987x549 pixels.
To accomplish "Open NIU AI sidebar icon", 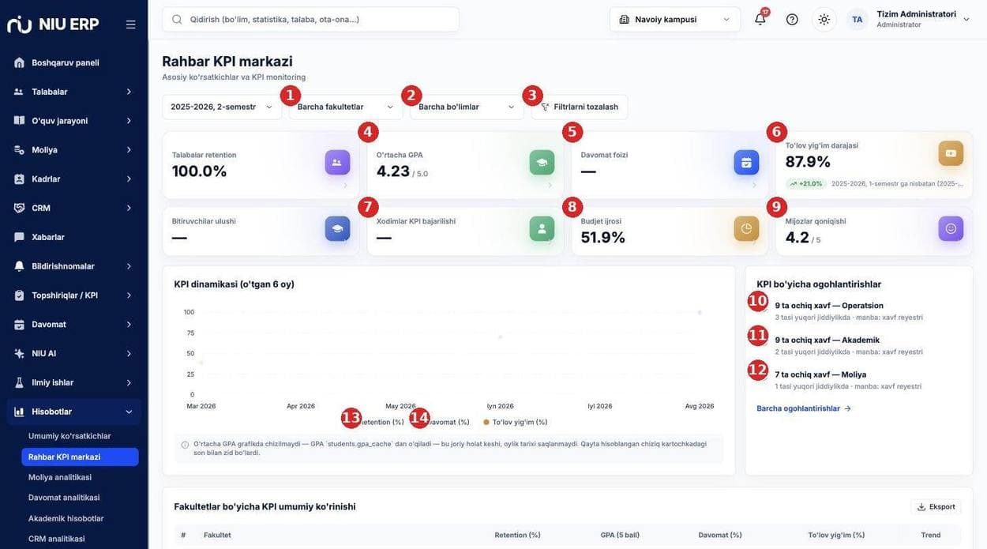I will click(x=19, y=353).
